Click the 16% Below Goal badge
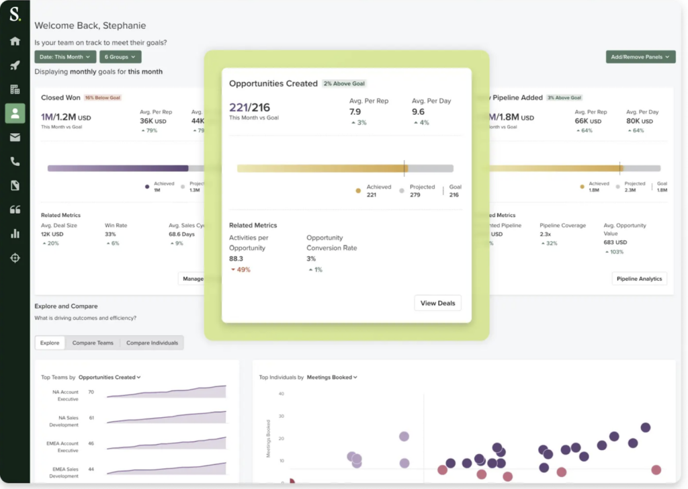The height and width of the screenshot is (489, 688). pyautogui.click(x=102, y=98)
